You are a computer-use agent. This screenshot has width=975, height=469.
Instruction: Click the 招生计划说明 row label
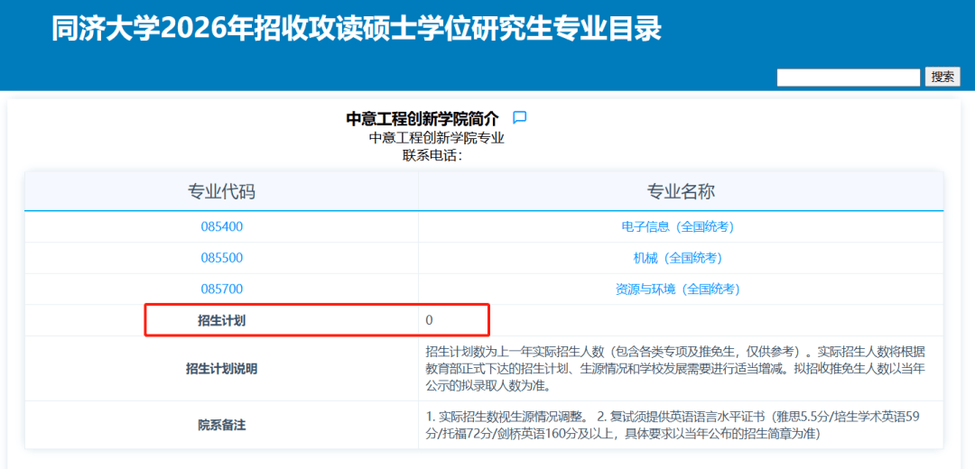pos(221,369)
